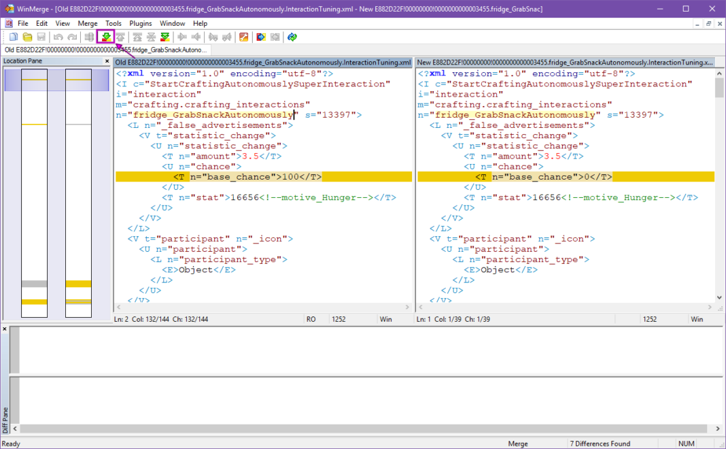Click the New document toolbar icon
This screenshot has height=449, width=726.
[13, 37]
